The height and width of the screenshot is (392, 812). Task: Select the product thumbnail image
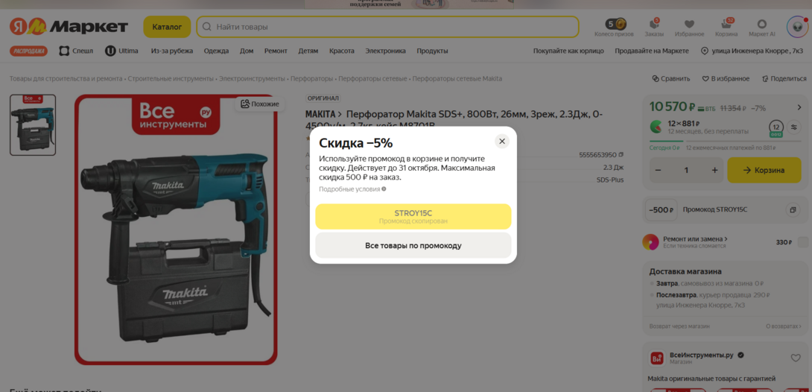(x=33, y=124)
